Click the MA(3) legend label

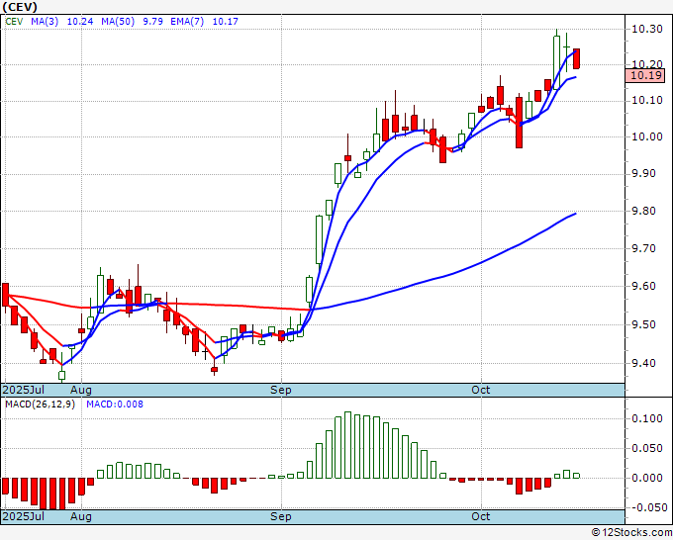pyautogui.click(x=45, y=22)
